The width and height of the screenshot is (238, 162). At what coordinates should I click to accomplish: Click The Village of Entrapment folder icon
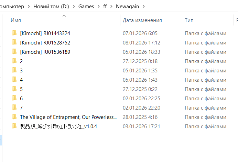pyautogui.click(x=14, y=117)
